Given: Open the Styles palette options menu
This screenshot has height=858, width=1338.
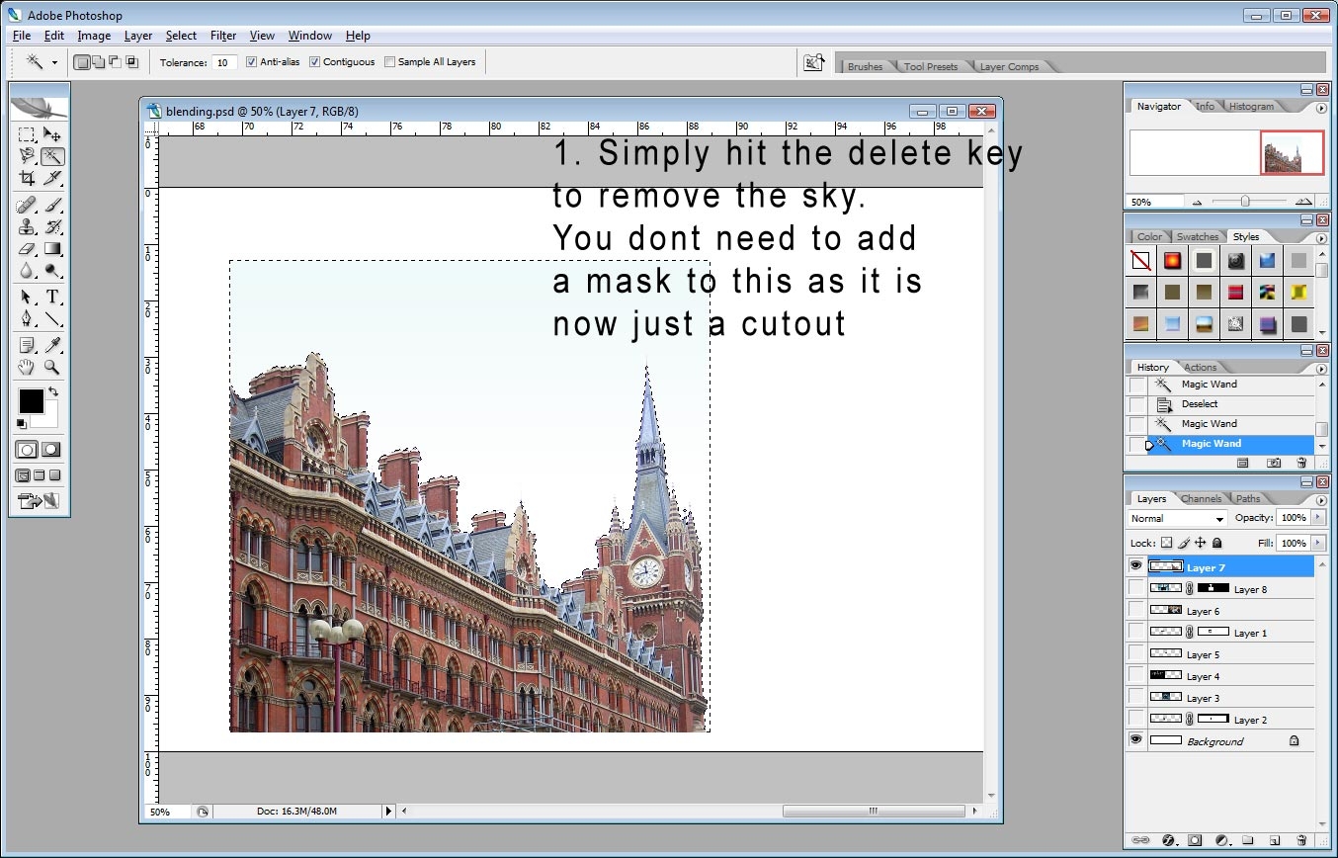Looking at the screenshot, I should tap(1321, 238).
